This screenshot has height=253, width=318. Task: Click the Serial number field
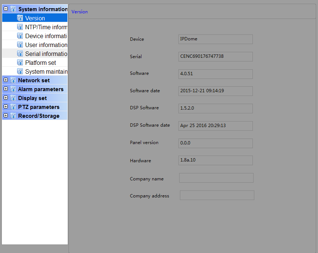tap(215, 57)
